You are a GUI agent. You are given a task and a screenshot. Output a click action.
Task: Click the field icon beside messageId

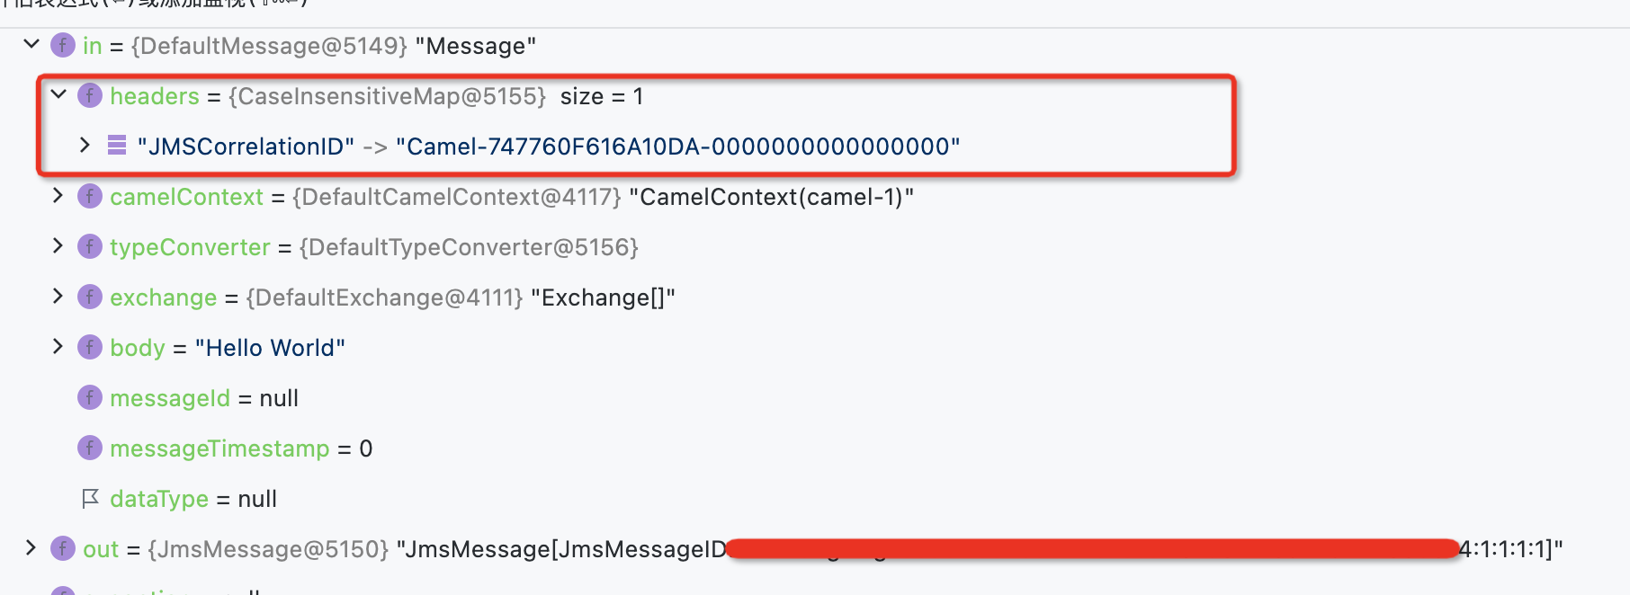90,397
